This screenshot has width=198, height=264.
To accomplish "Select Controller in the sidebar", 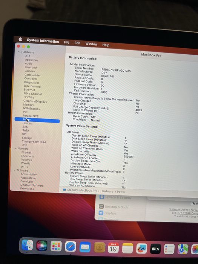I will tap(31, 78).
